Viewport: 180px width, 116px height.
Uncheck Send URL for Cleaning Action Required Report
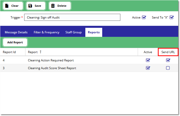click(168, 60)
